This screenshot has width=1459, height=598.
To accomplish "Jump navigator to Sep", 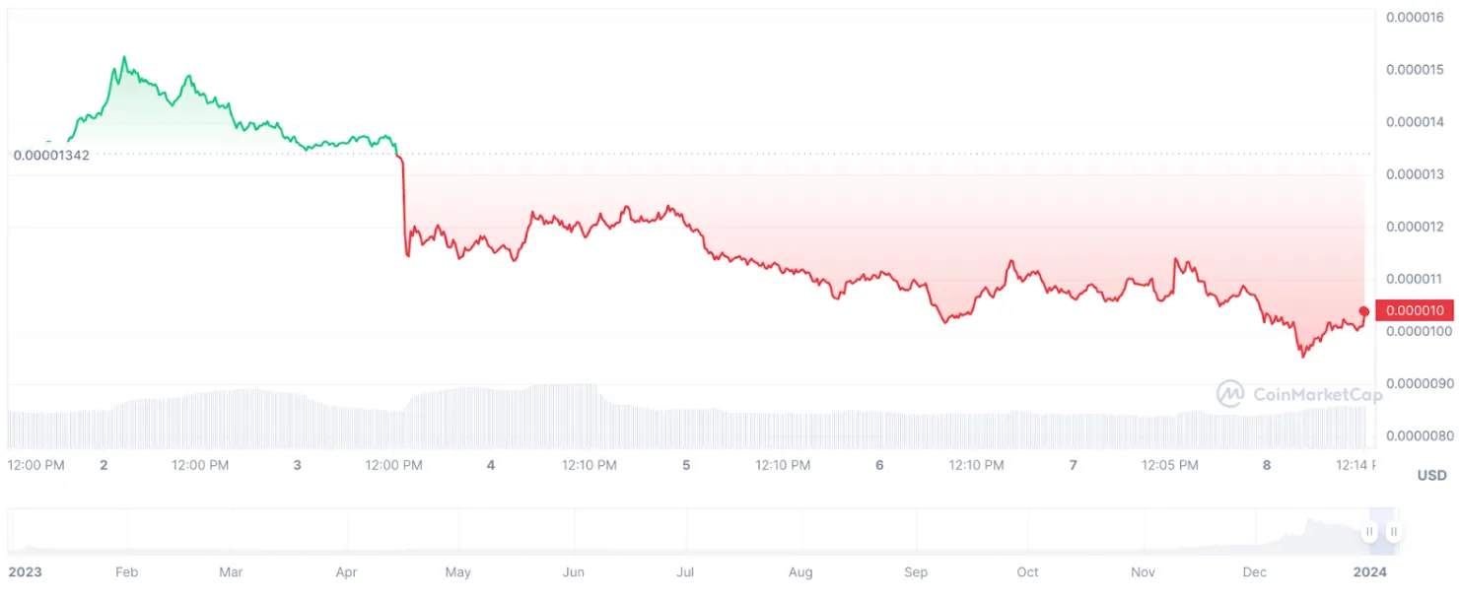I will (x=916, y=572).
